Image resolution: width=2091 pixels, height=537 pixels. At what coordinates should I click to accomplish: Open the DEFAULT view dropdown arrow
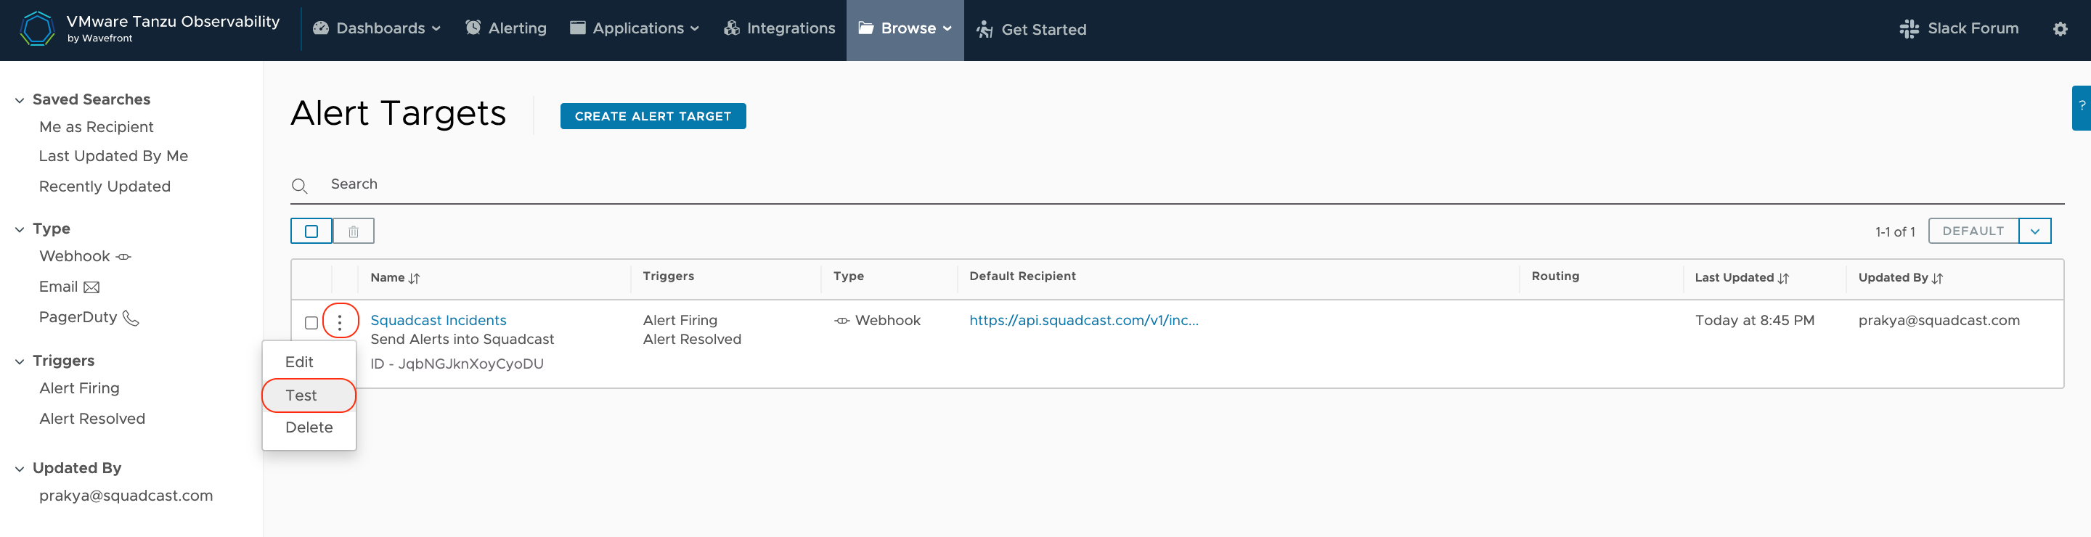tap(2034, 231)
